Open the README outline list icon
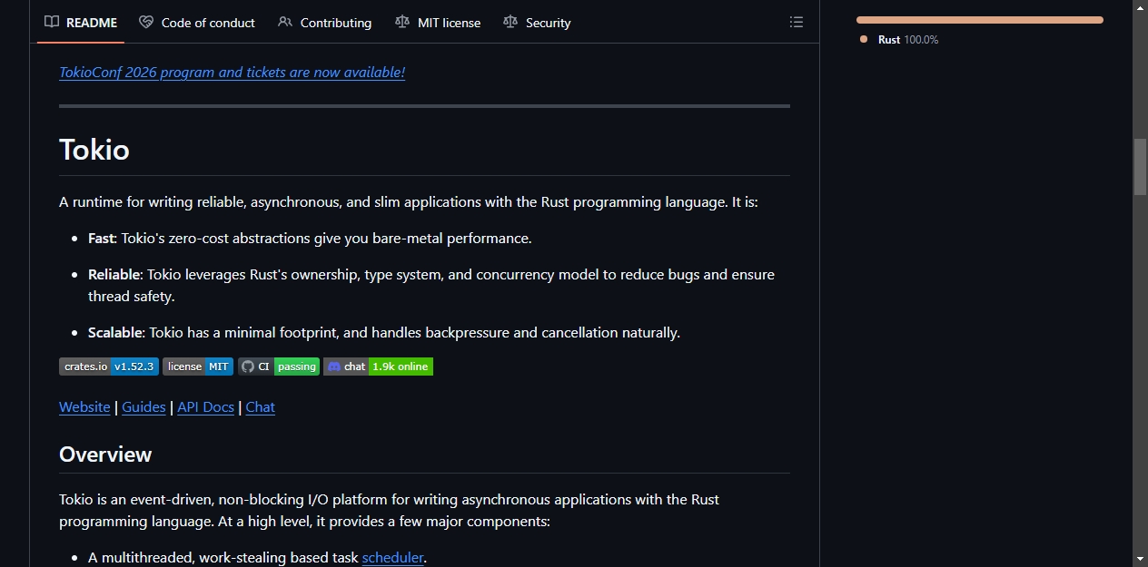1148x567 pixels. click(x=797, y=22)
